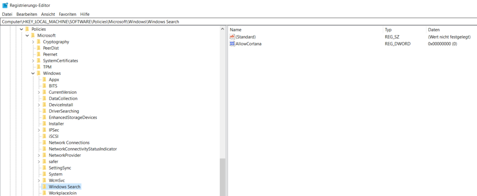This screenshot has width=477, height=196.
Task: Select the safer key label
Action: [53, 162]
